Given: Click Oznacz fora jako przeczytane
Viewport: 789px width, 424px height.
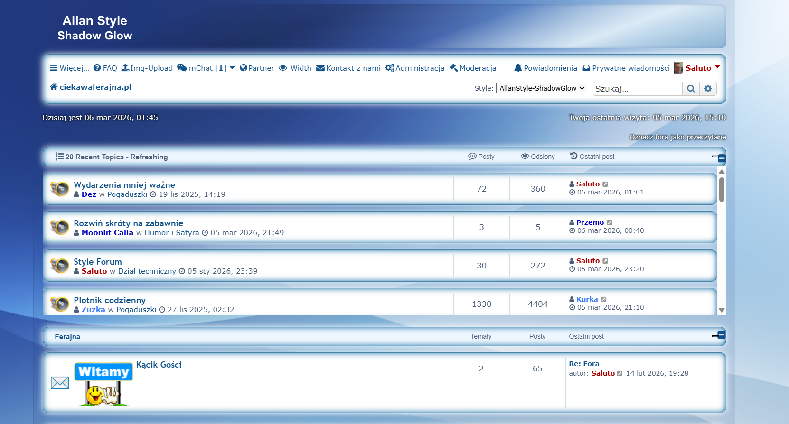Looking at the screenshot, I should (x=677, y=137).
